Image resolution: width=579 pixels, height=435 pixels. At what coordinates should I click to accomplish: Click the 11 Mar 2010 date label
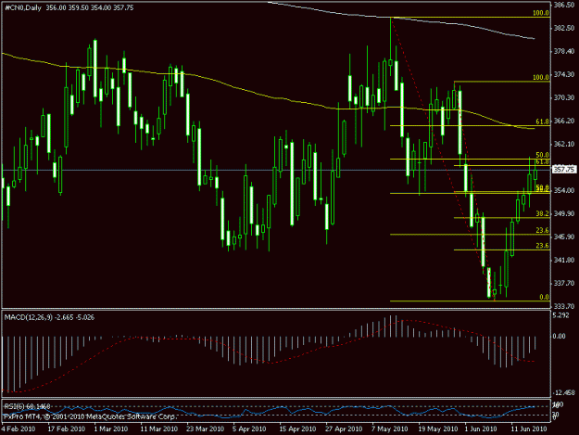pyautogui.click(x=158, y=429)
